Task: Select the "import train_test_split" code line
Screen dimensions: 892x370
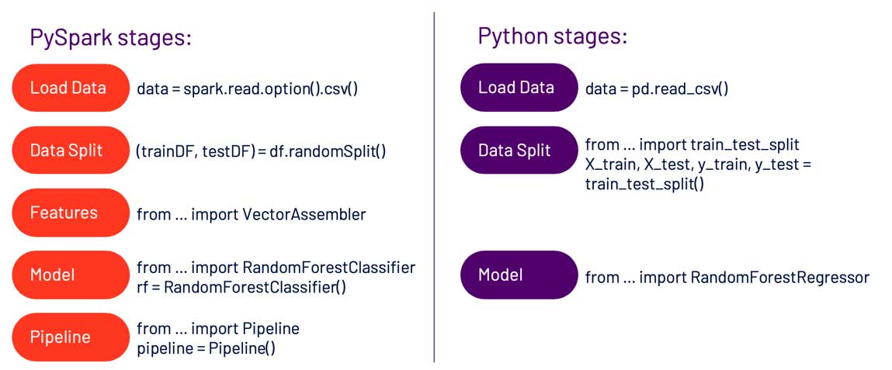Action: pyautogui.click(x=692, y=145)
